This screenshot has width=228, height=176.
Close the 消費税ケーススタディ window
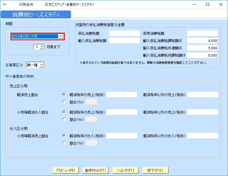(x=221, y=4)
